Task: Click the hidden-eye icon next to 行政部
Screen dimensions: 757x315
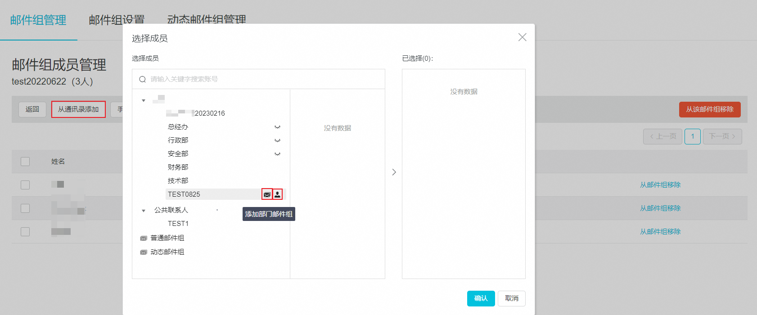Action: tap(277, 140)
